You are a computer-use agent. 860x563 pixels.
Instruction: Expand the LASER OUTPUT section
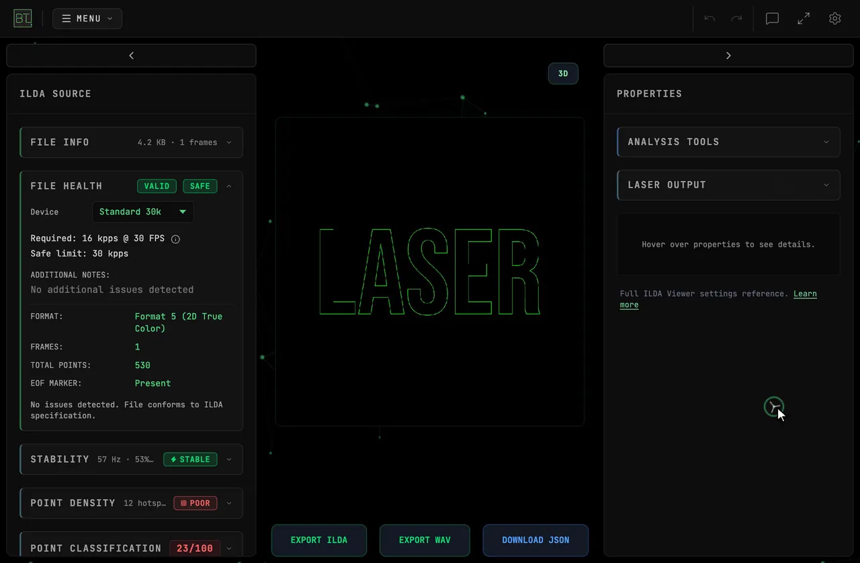click(x=728, y=185)
